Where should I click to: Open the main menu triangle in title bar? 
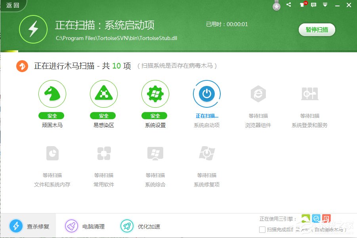click(x=325, y=5)
